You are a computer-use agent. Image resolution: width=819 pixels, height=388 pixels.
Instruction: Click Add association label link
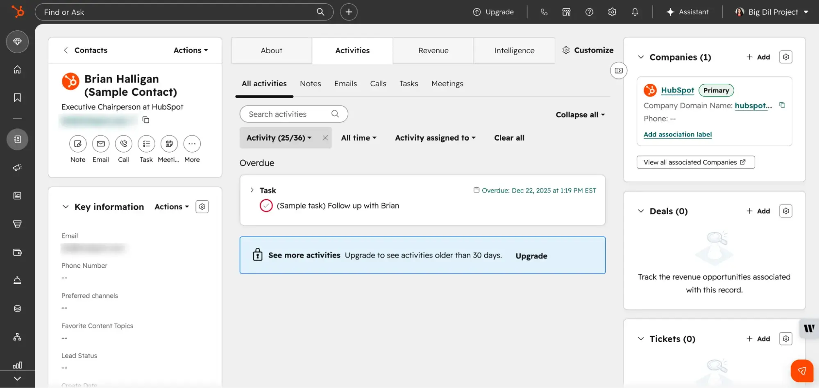[x=678, y=135]
